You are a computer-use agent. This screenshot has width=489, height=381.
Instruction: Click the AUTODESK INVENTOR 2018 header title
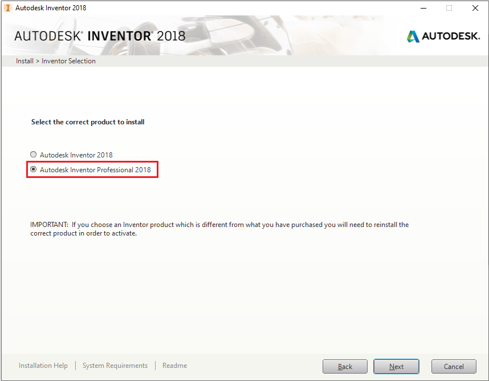100,36
